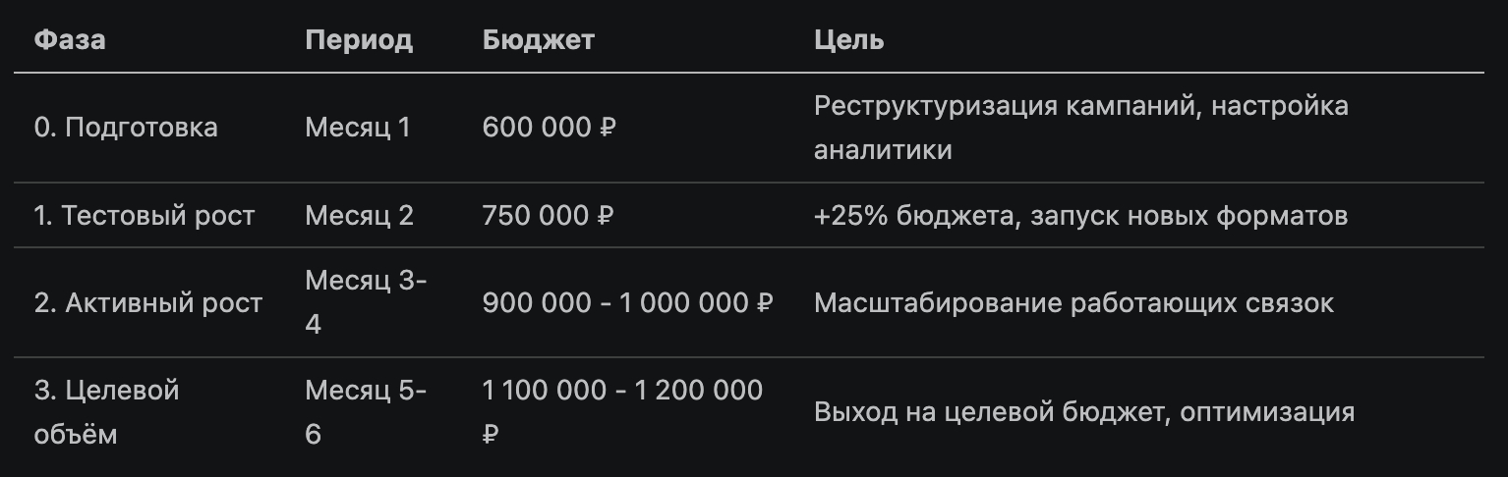Select the 1. Тестовый рост cell
Image resolution: width=1508 pixels, height=477 pixels.
point(145,216)
